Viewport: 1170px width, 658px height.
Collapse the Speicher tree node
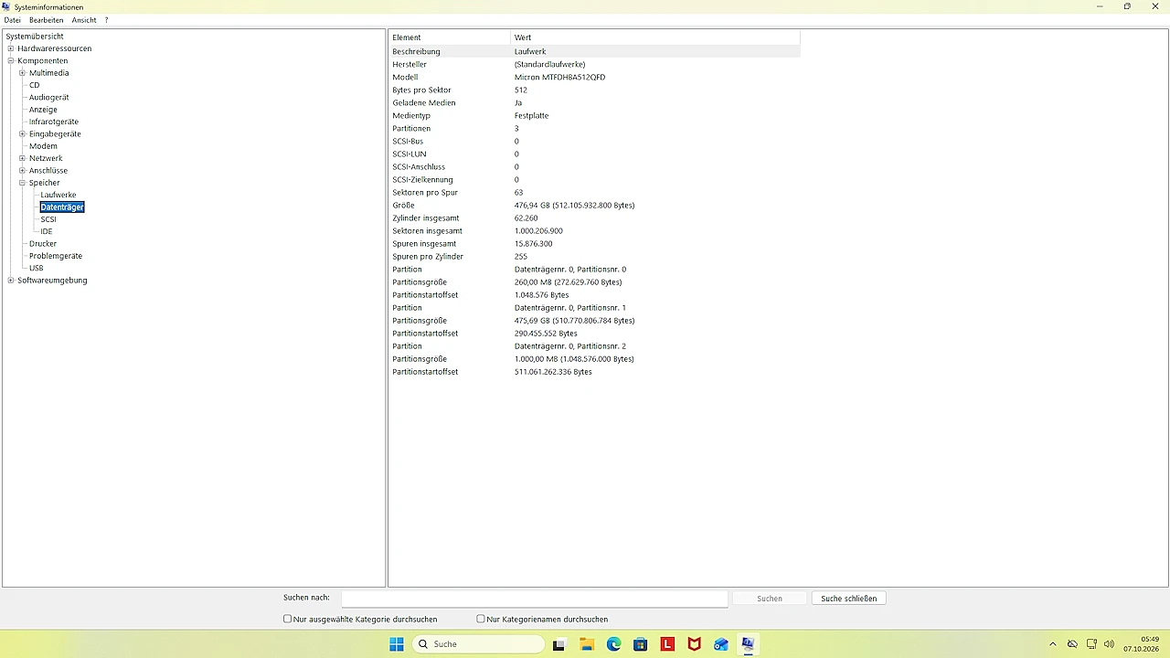[x=23, y=183]
